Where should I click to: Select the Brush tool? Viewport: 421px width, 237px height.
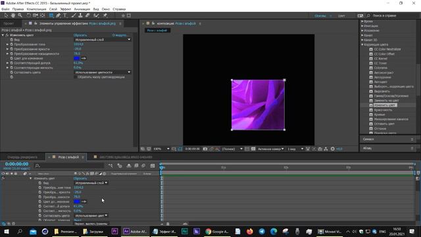click(x=74, y=16)
